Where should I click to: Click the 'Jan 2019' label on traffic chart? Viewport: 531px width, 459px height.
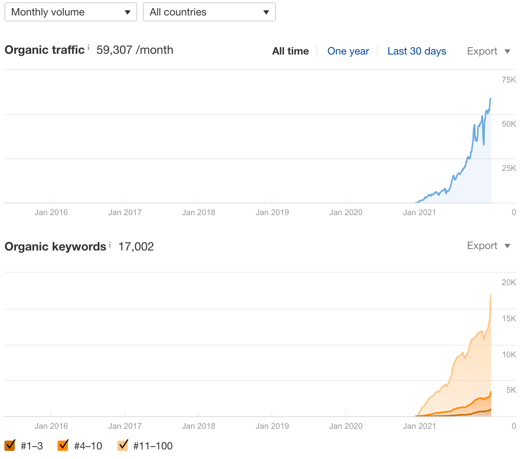272,212
